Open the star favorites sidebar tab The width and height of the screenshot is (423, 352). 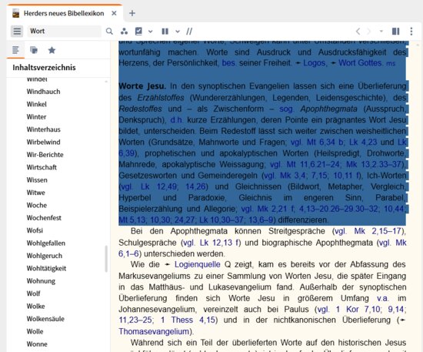tap(52, 50)
